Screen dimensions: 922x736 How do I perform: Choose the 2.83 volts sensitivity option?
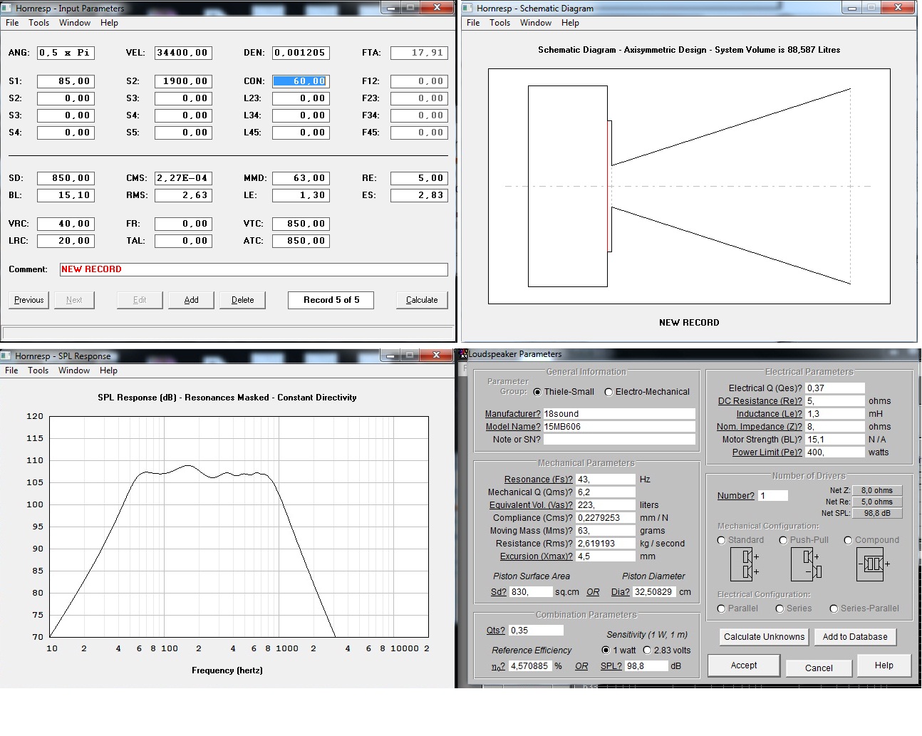tap(647, 650)
